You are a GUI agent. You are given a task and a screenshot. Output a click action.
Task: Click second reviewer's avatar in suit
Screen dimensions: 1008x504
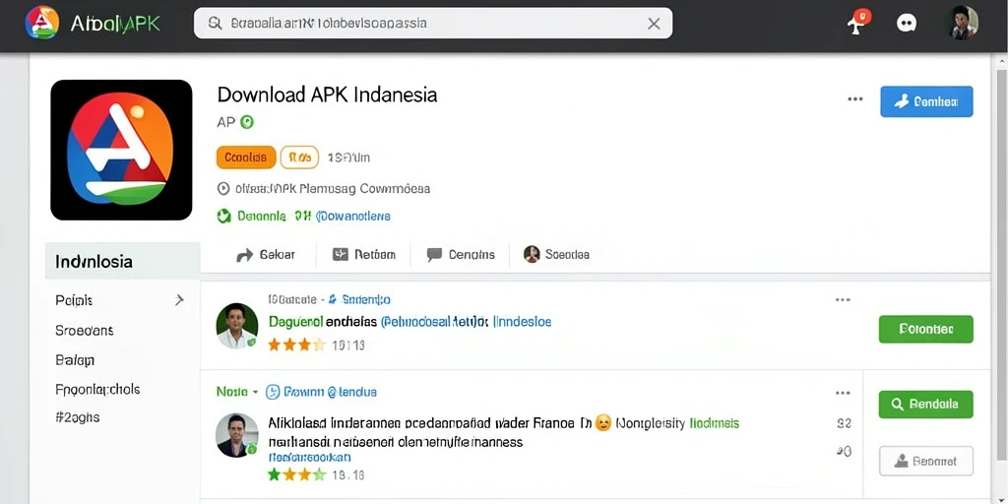click(x=236, y=435)
